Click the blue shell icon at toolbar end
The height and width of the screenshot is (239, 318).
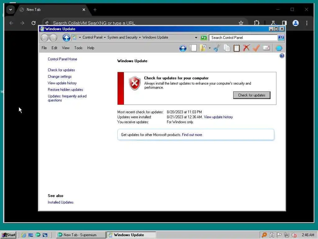click(x=279, y=48)
